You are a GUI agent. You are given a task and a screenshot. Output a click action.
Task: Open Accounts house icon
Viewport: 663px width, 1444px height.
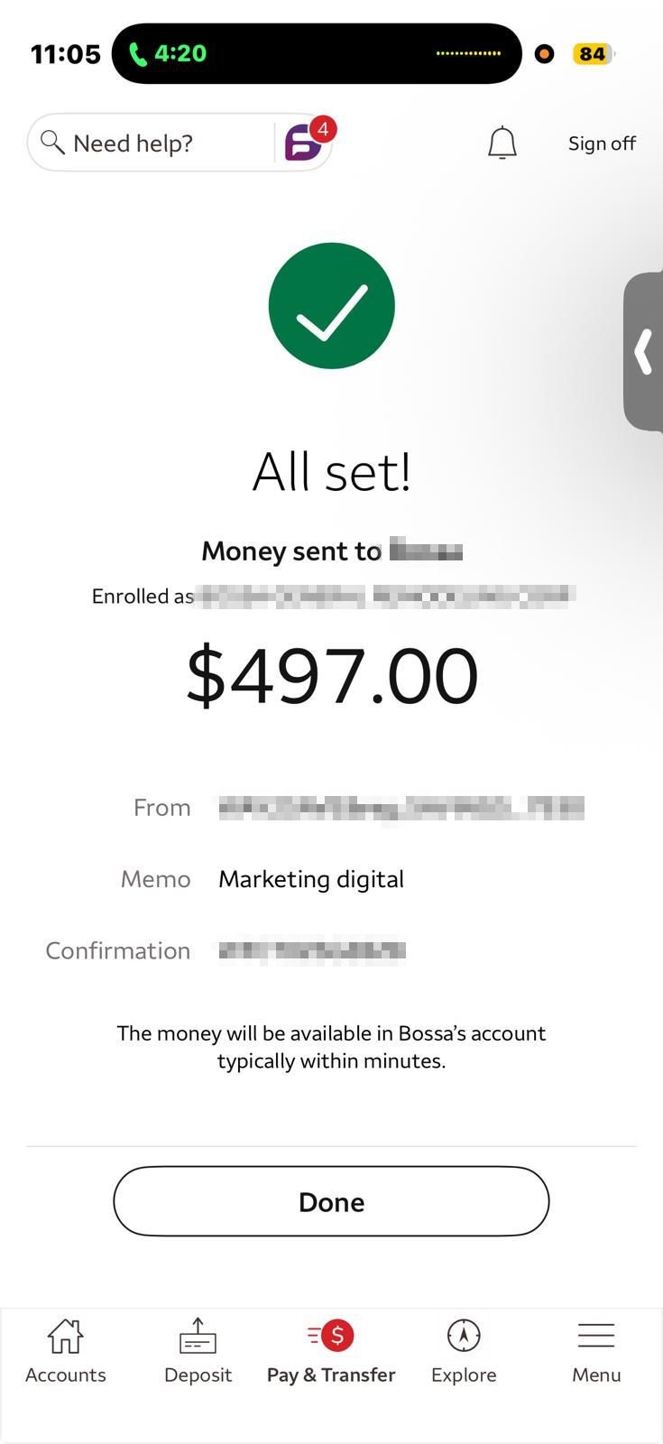click(65, 1336)
